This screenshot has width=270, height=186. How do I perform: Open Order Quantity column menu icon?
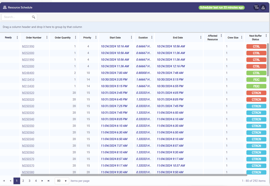75,37
